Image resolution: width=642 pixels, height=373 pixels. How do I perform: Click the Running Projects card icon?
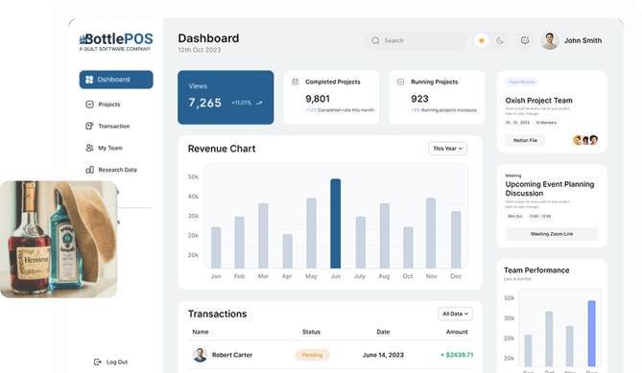pyautogui.click(x=400, y=82)
